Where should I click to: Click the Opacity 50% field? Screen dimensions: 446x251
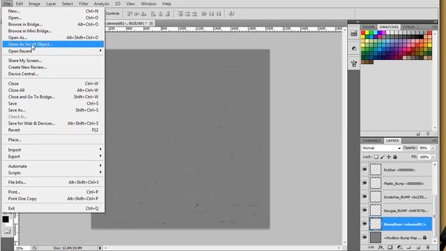pos(424,148)
